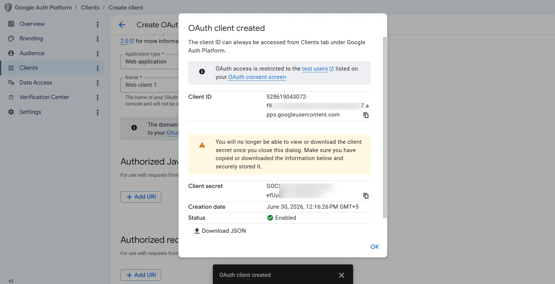Add URI under Authorized redirect URIs
The image size is (555, 284).
coord(141,275)
